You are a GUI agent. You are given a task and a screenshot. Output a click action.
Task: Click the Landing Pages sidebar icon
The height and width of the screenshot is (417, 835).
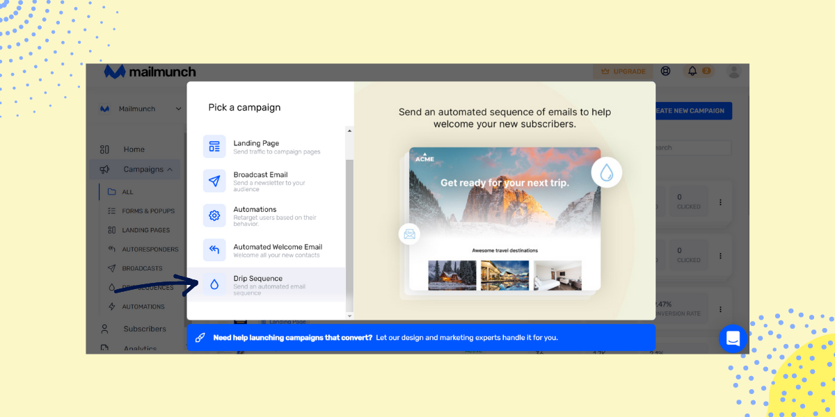[112, 230]
